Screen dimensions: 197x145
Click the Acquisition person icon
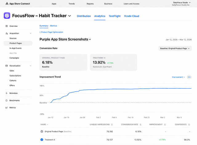pos(6,33)
